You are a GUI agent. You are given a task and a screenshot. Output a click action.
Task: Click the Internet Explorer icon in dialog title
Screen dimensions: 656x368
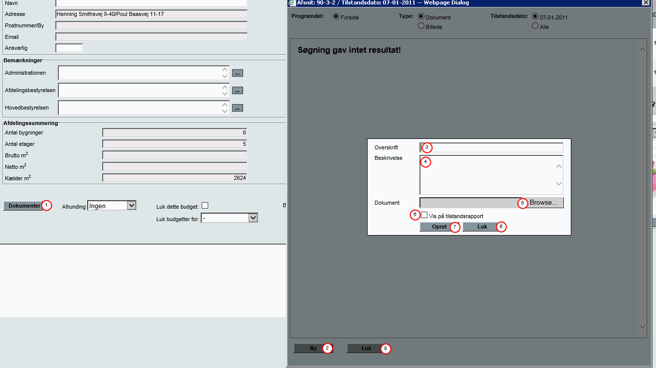pos(292,2)
